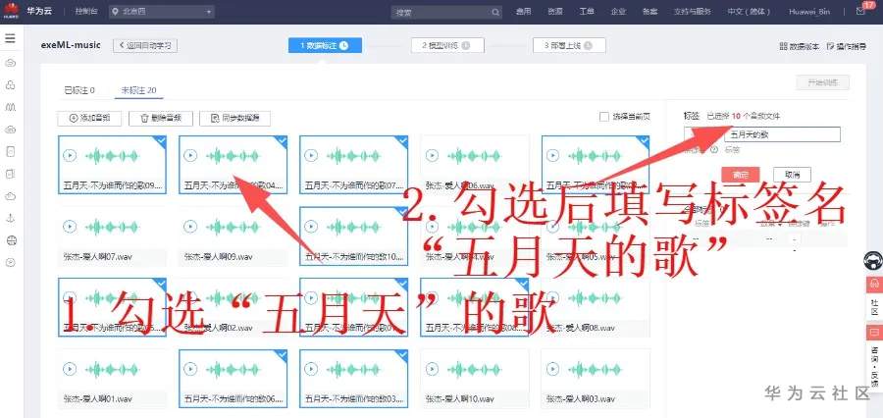Click the 控制台 console link

tap(84, 12)
